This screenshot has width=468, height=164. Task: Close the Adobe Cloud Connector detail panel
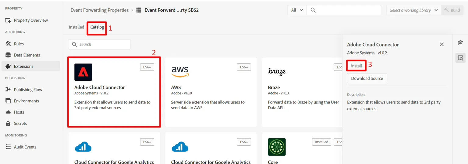coord(442,44)
